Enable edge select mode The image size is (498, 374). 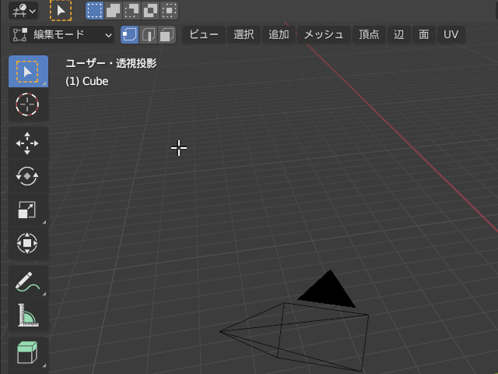click(x=148, y=34)
